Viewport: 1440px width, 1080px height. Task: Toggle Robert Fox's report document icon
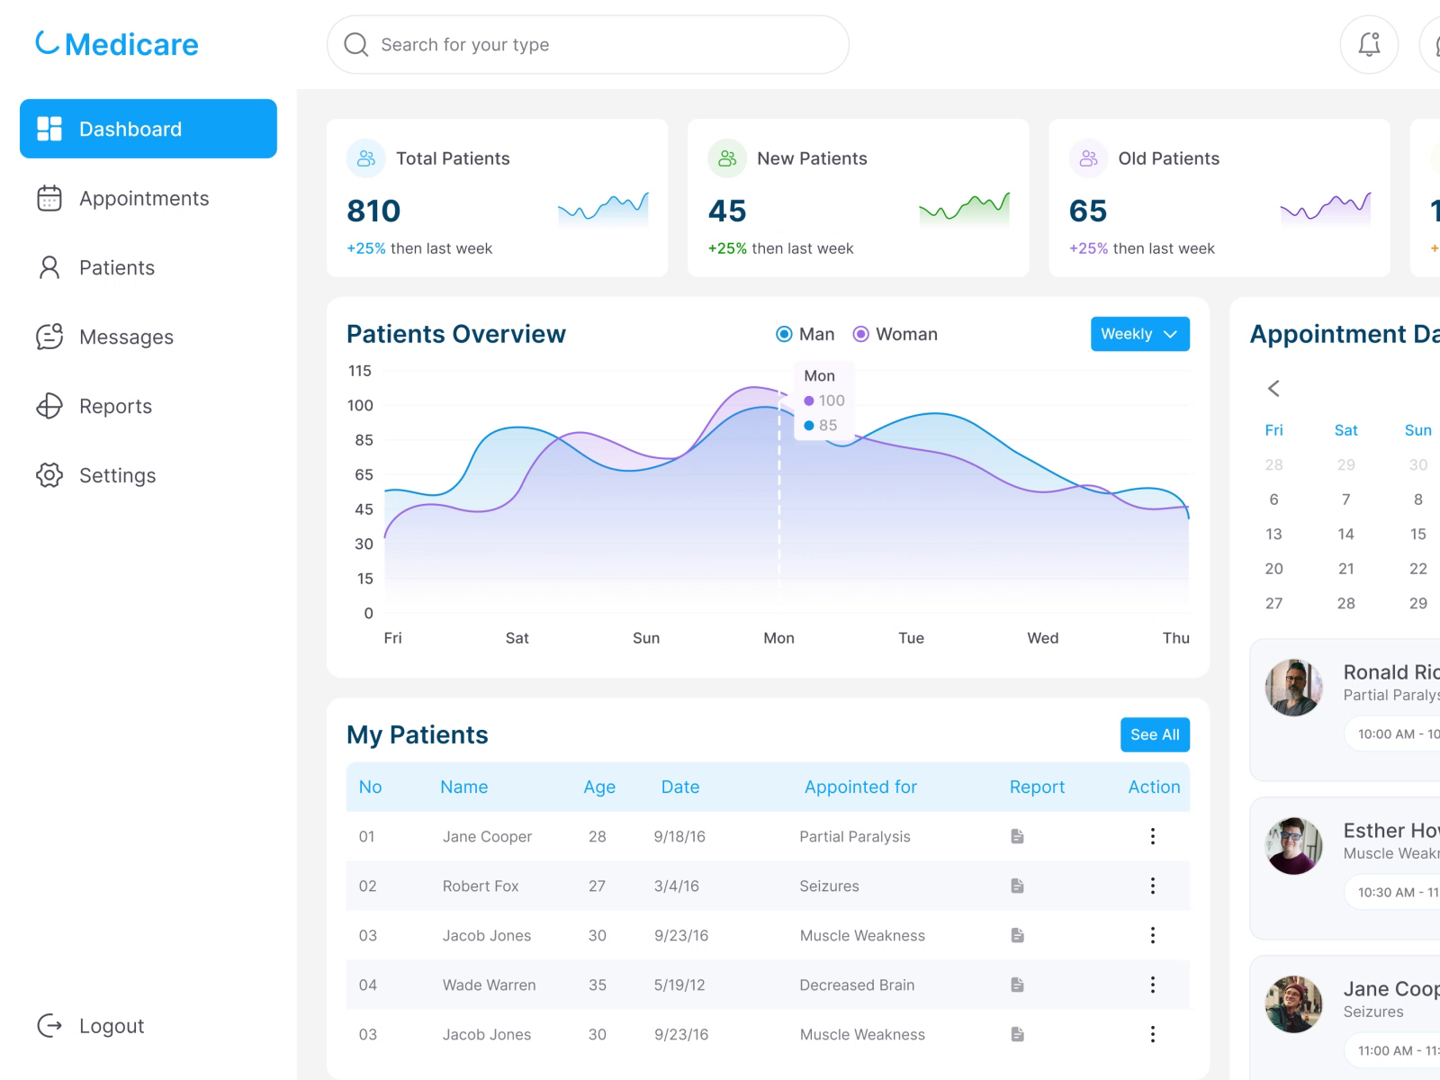[x=1017, y=886]
